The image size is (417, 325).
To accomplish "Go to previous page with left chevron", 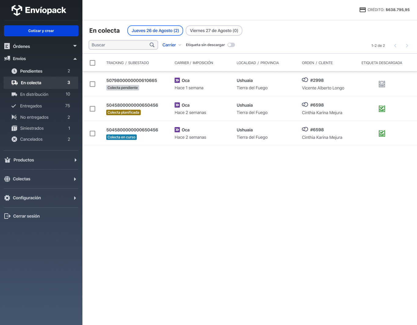I will tap(395, 45).
